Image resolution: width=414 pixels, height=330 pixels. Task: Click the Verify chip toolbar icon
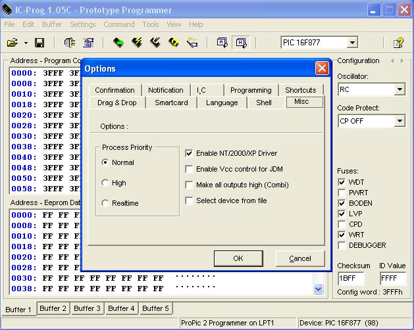[x=174, y=43]
